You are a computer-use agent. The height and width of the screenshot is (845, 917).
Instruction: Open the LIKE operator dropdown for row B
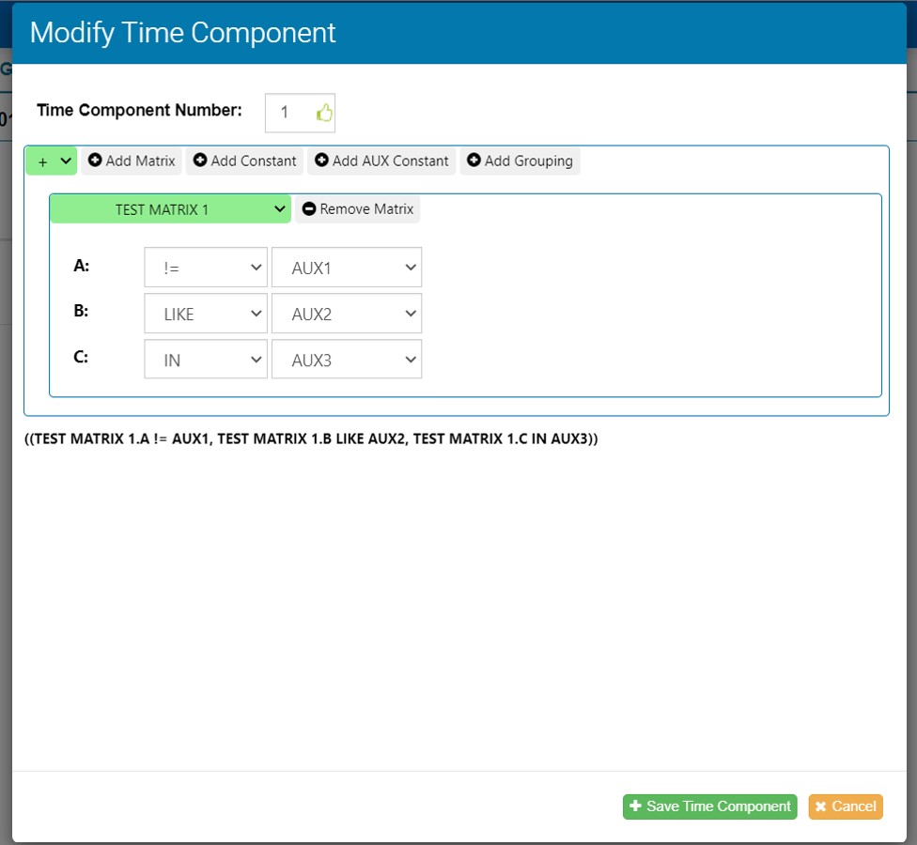pos(205,313)
